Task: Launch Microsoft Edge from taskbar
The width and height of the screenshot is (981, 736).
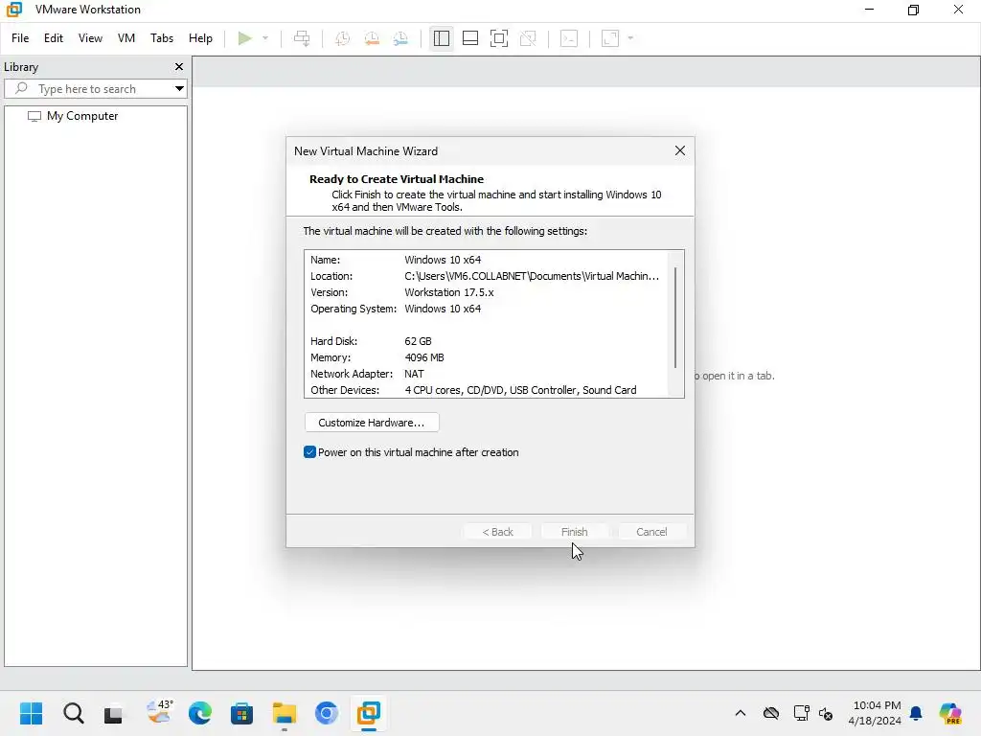Action: coord(200,713)
